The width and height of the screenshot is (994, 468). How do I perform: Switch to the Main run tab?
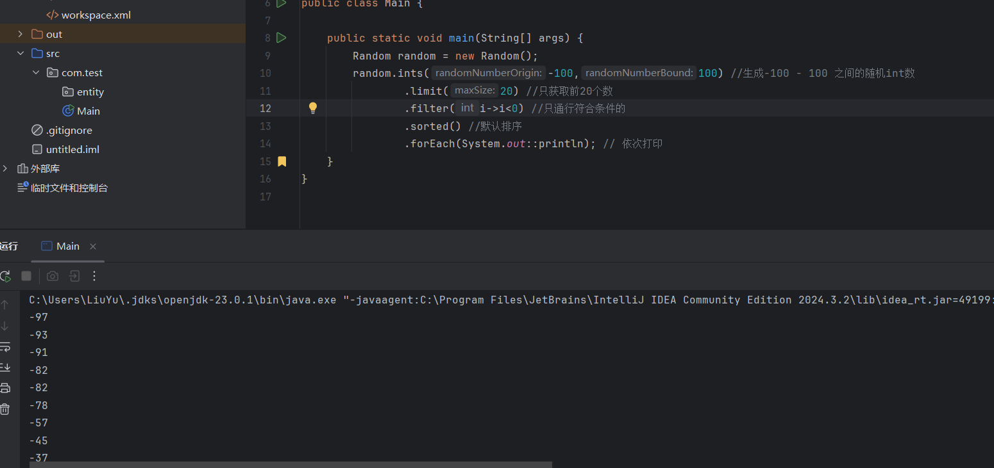click(66, 246)
